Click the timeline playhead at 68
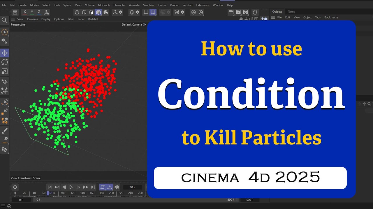Viewport: 373px width, 209px height. tap(48, 193)
